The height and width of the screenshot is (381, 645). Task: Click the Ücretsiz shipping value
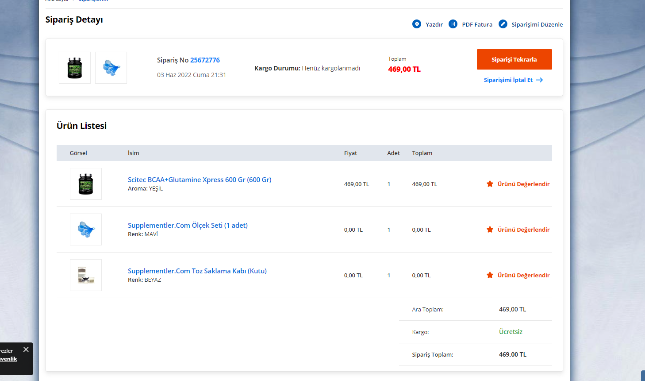tap(511, 332)
